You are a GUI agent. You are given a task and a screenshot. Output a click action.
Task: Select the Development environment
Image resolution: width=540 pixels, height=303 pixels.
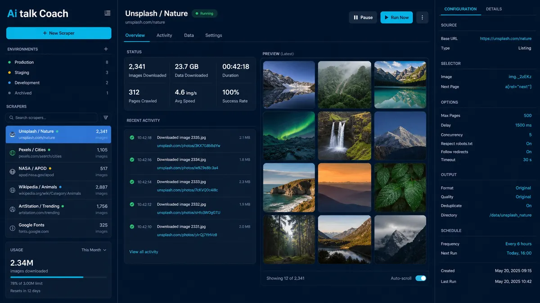tap(58, 83)
